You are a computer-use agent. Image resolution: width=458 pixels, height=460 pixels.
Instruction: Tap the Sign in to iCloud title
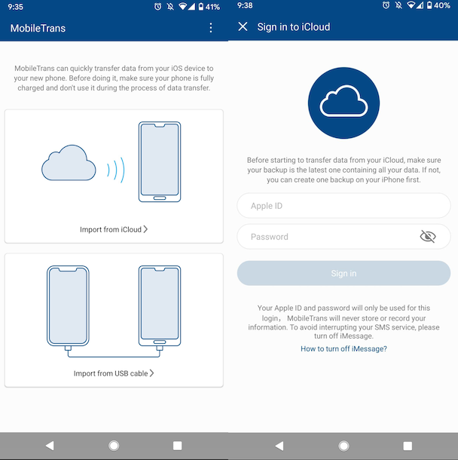click(x=294, y=27)
